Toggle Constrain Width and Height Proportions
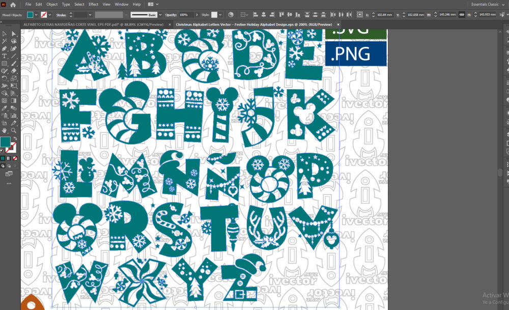Image resolution: width=509 pixels, height=310 pixels. (462, 15)
